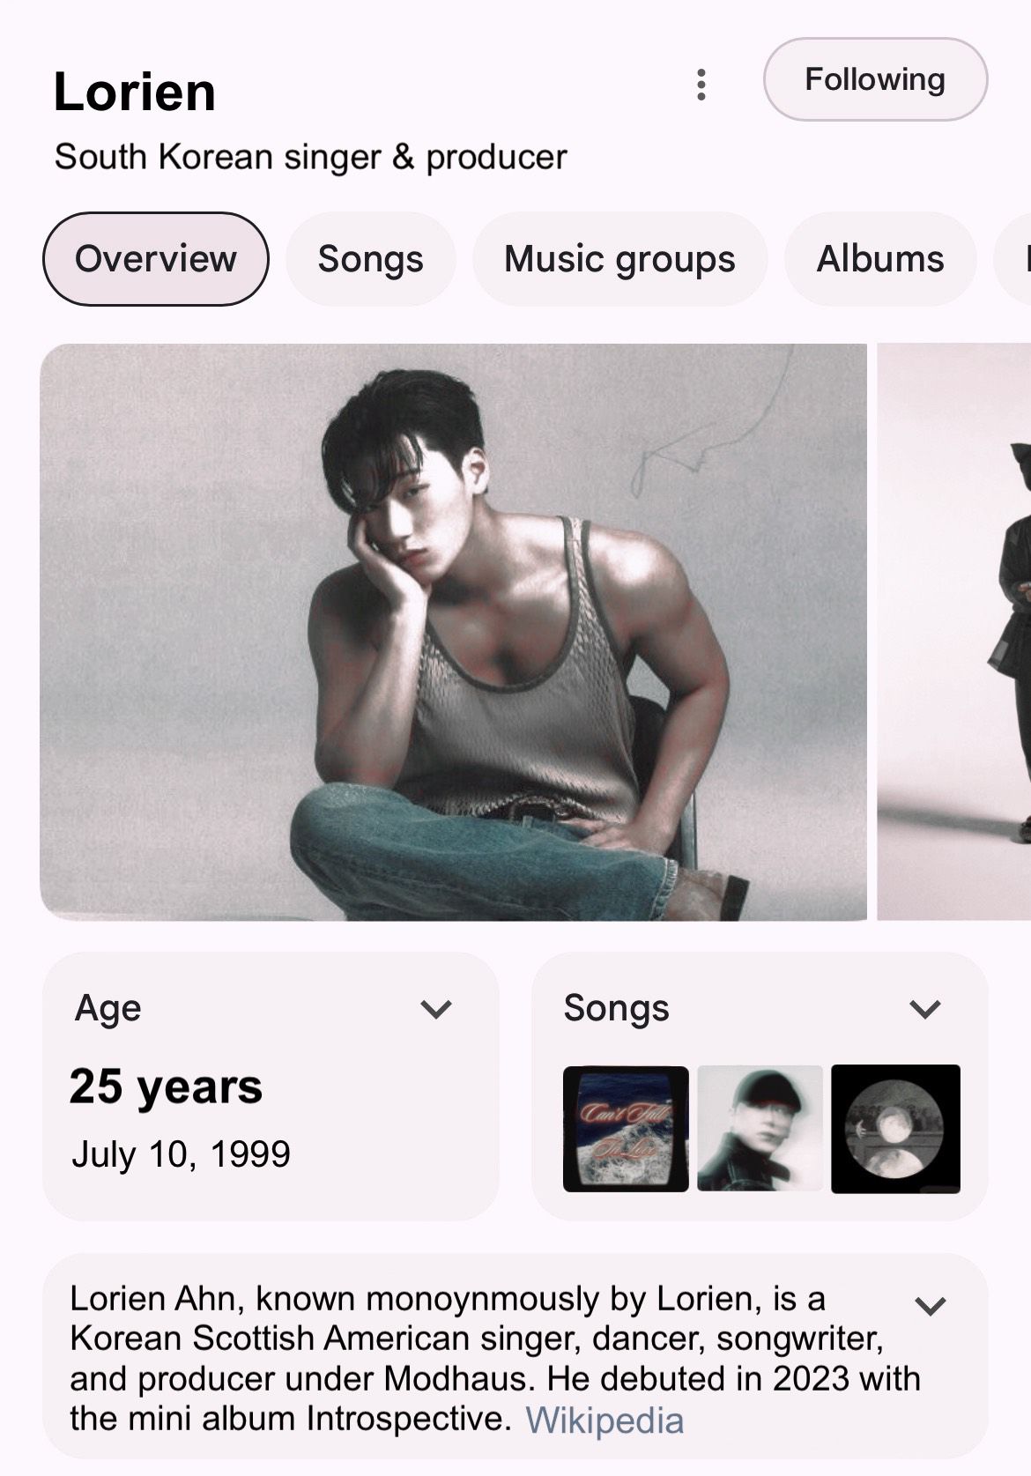The image size is (1031, 1476).
Task: Tap the Lorien name heading
Action: (x=135, y=92)
